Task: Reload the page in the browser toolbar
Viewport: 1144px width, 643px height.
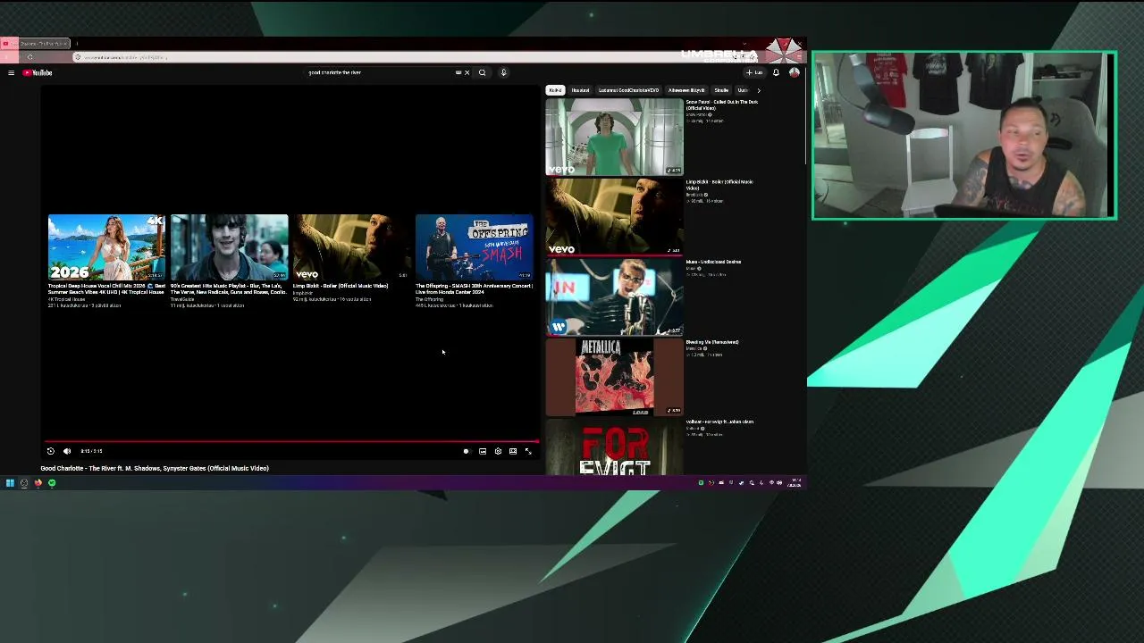Action: click(29, 57)
